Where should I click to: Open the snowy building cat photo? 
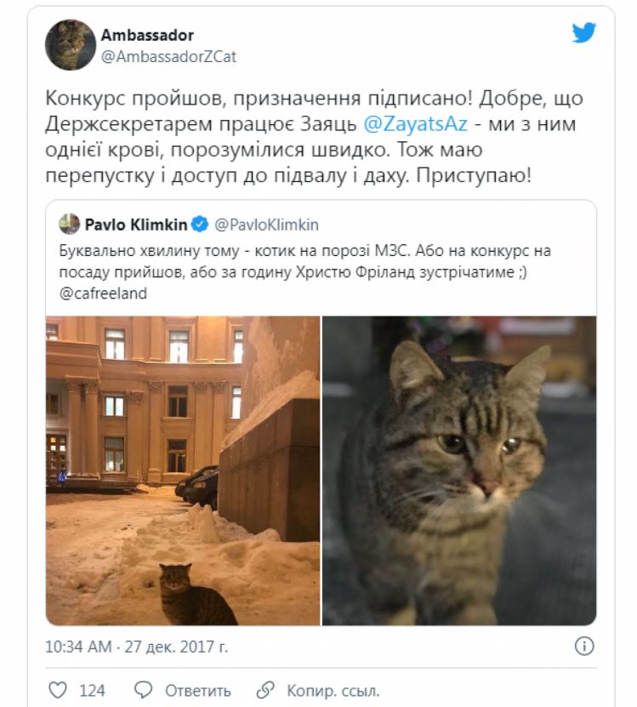coord(183,470)
